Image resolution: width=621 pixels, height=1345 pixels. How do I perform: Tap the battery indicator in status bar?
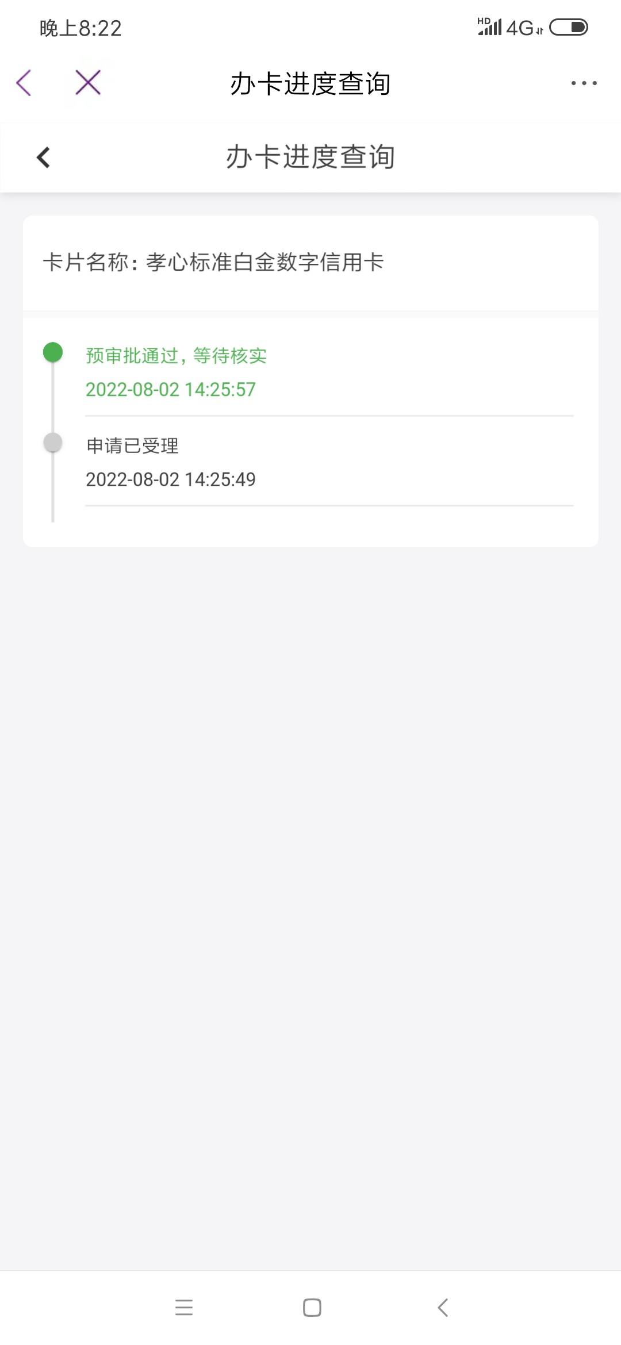[x=569, y=27]
